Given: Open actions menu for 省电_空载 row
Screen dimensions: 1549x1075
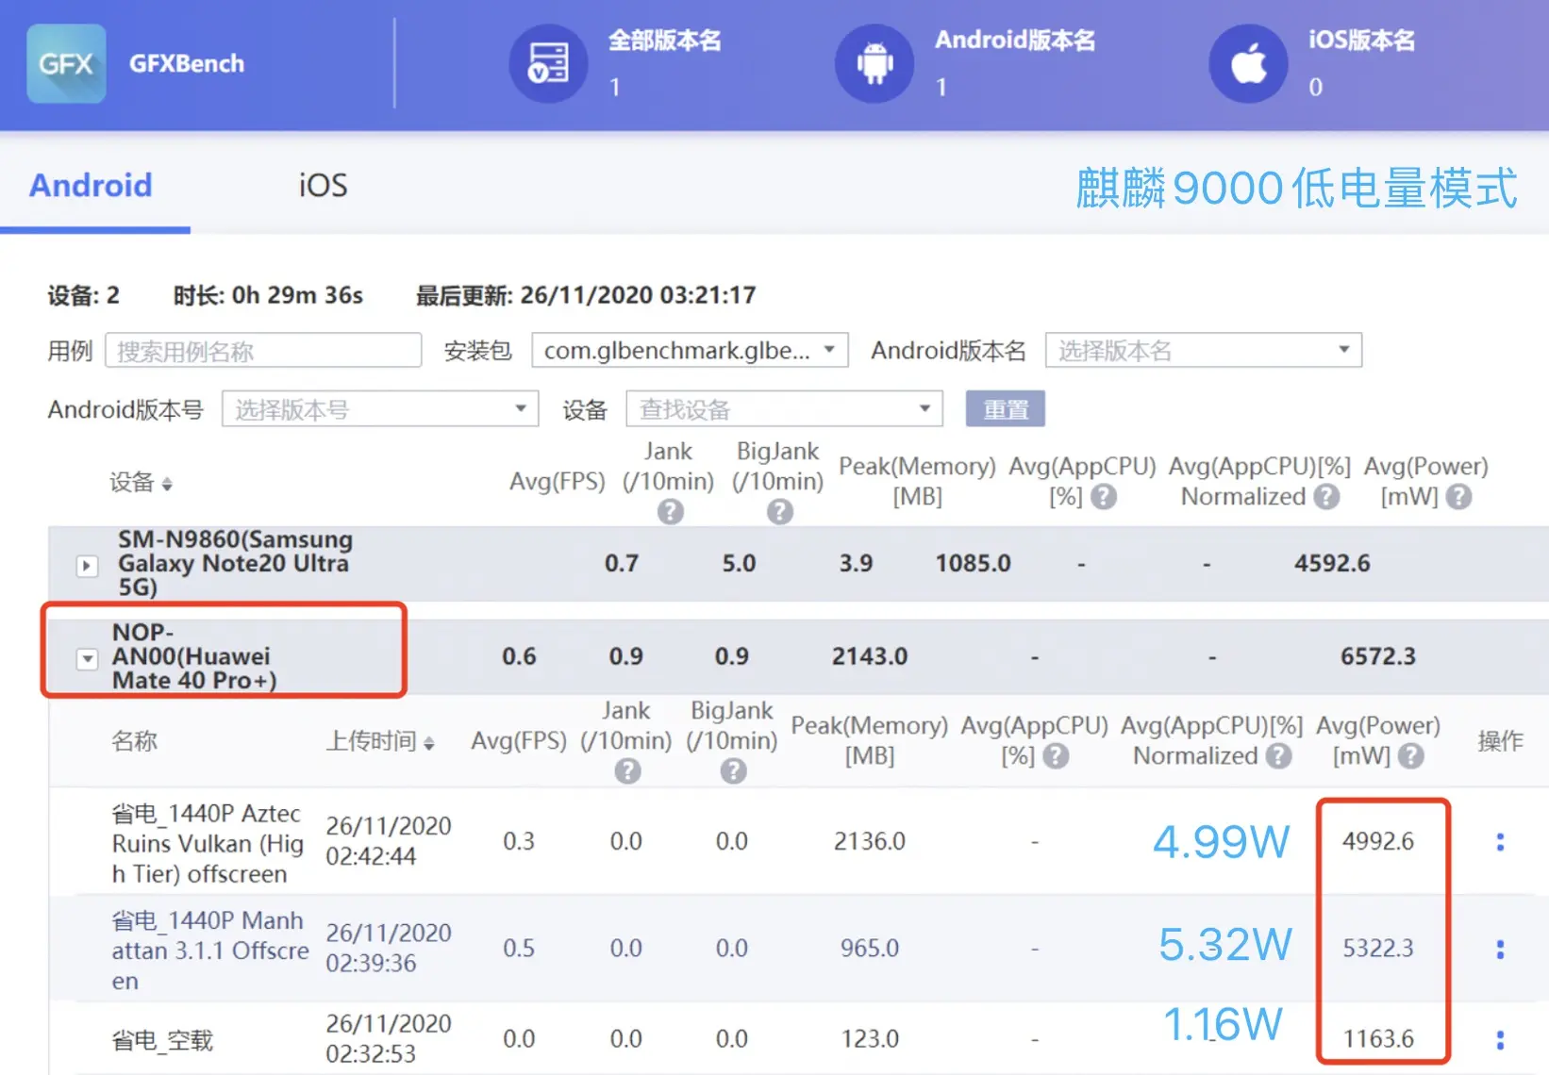Looking at the screenshot, I should pyautogui.click(x=1500, y=1039).
